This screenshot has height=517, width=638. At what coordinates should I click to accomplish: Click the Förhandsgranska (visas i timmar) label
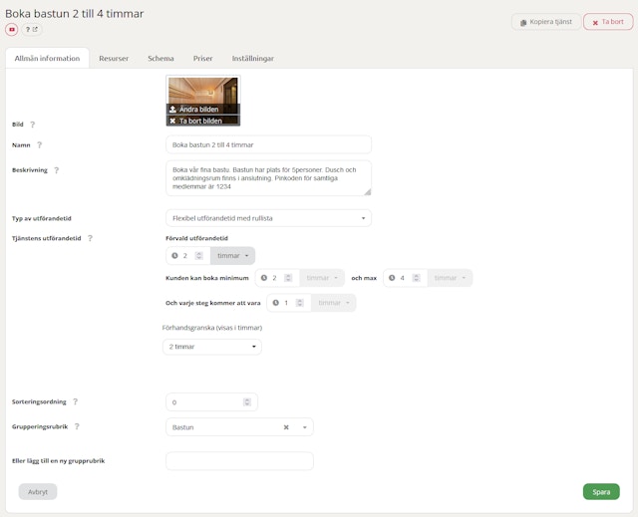click(x=212, y=328)
